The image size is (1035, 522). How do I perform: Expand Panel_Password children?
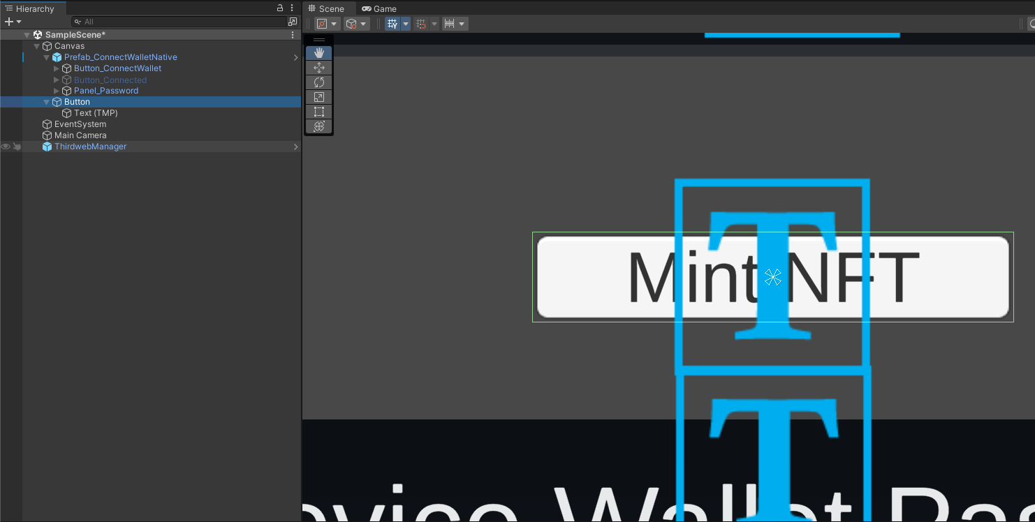(57, 91)
